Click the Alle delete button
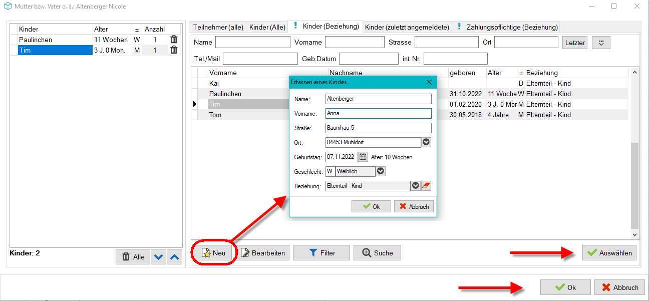649x301 pixels. point(133,257)
